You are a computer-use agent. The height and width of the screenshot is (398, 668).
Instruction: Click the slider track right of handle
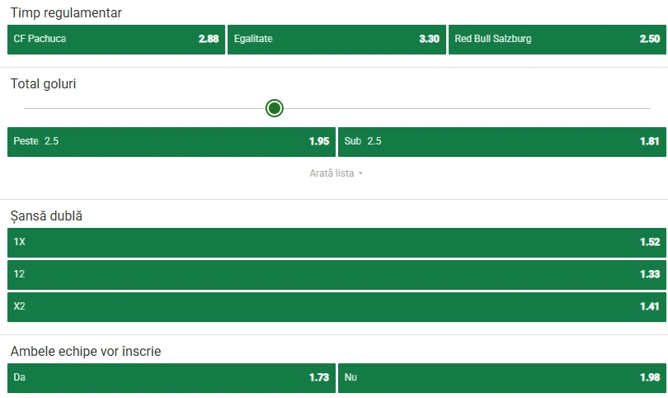coord(467,108)
